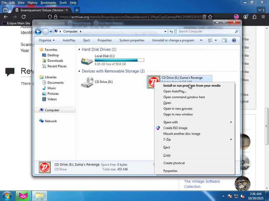This screenshot has width=269, height=201.
Task: Open the History menu in Firefox
Action: pos(32,3)
